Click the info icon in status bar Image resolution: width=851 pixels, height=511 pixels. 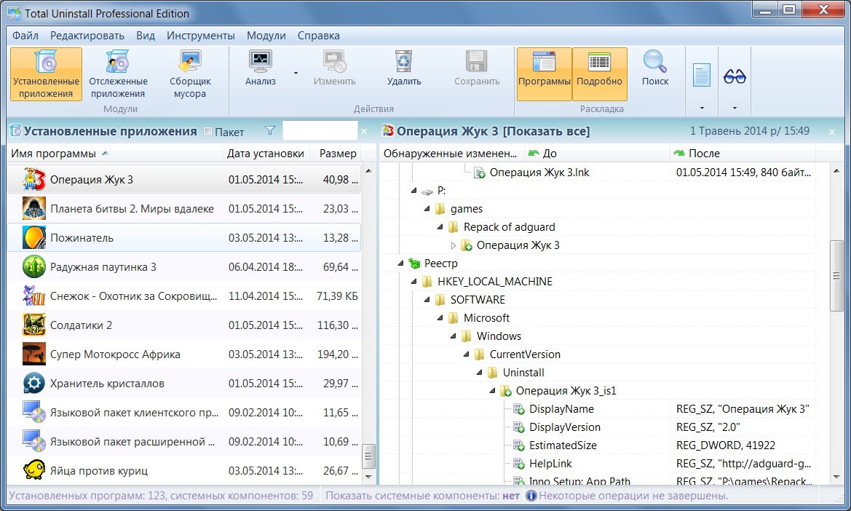[531, 496]
